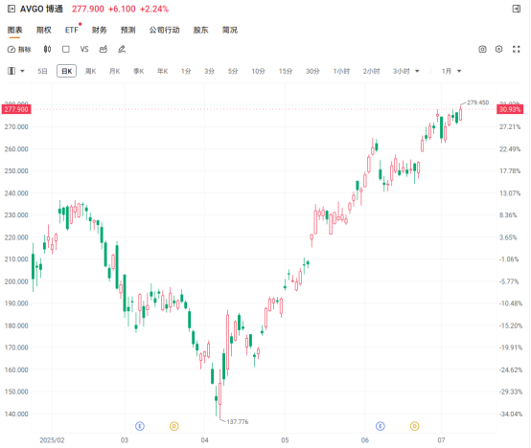The image size is (531, 448).
Task: Click the rectangle drawing tool icon
Action: click(66, 50)
